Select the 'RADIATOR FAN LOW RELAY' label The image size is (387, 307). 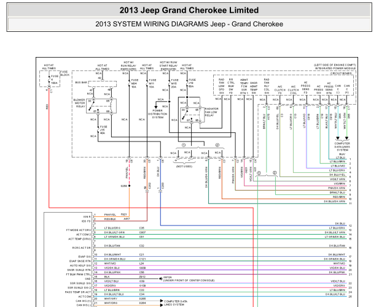pos(211,112)
